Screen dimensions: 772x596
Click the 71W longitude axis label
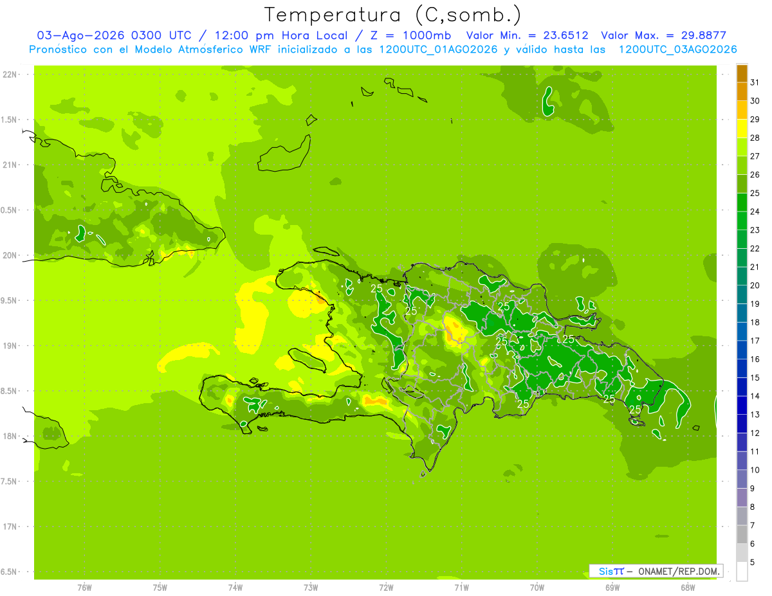coord(461,587)
